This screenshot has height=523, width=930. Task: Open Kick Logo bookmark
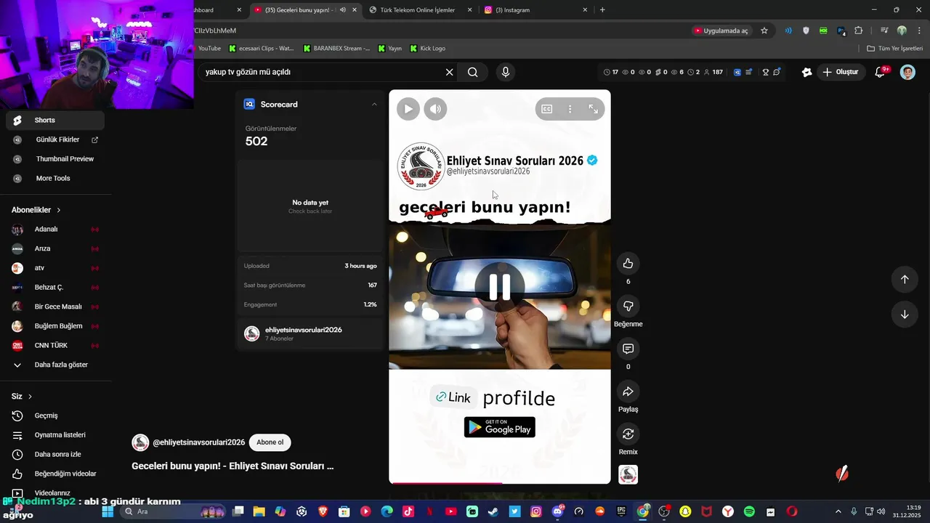428,49
